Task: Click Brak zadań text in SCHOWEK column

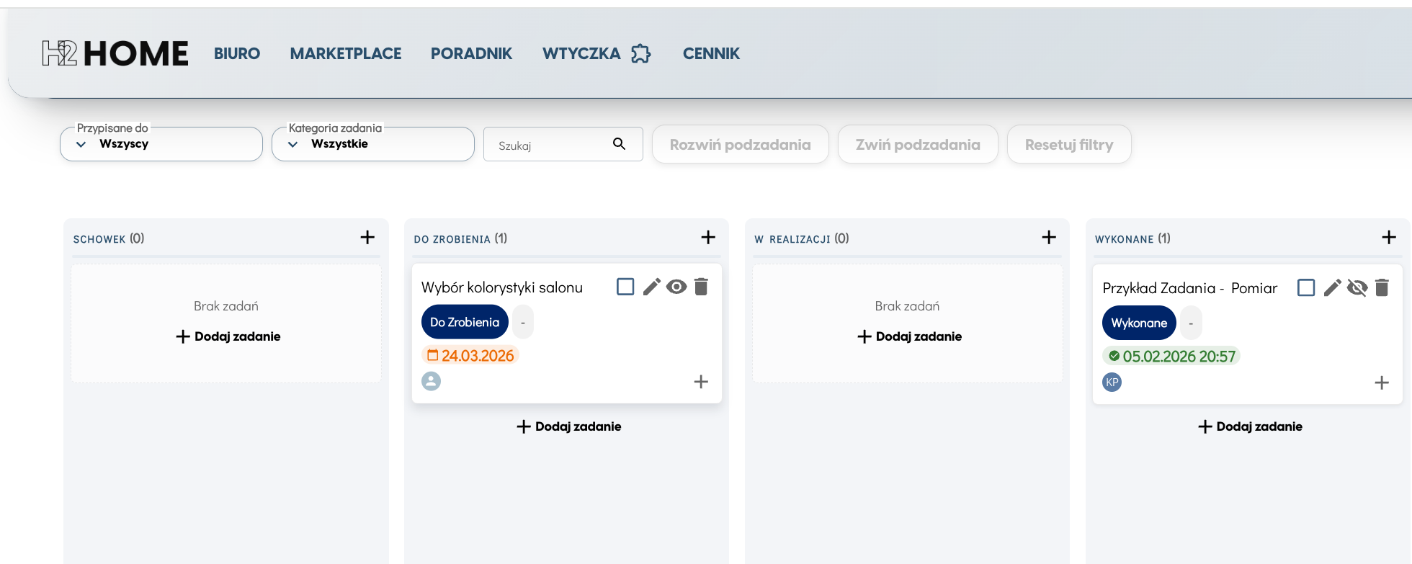Action: 226,306
